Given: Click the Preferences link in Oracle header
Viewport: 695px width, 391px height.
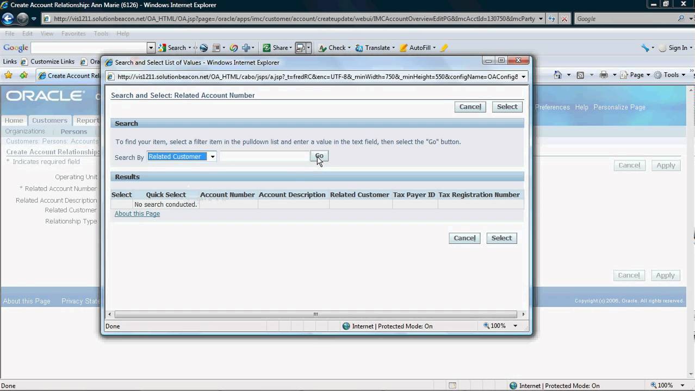Looking at the screenshot, I should tap(553, 108).
